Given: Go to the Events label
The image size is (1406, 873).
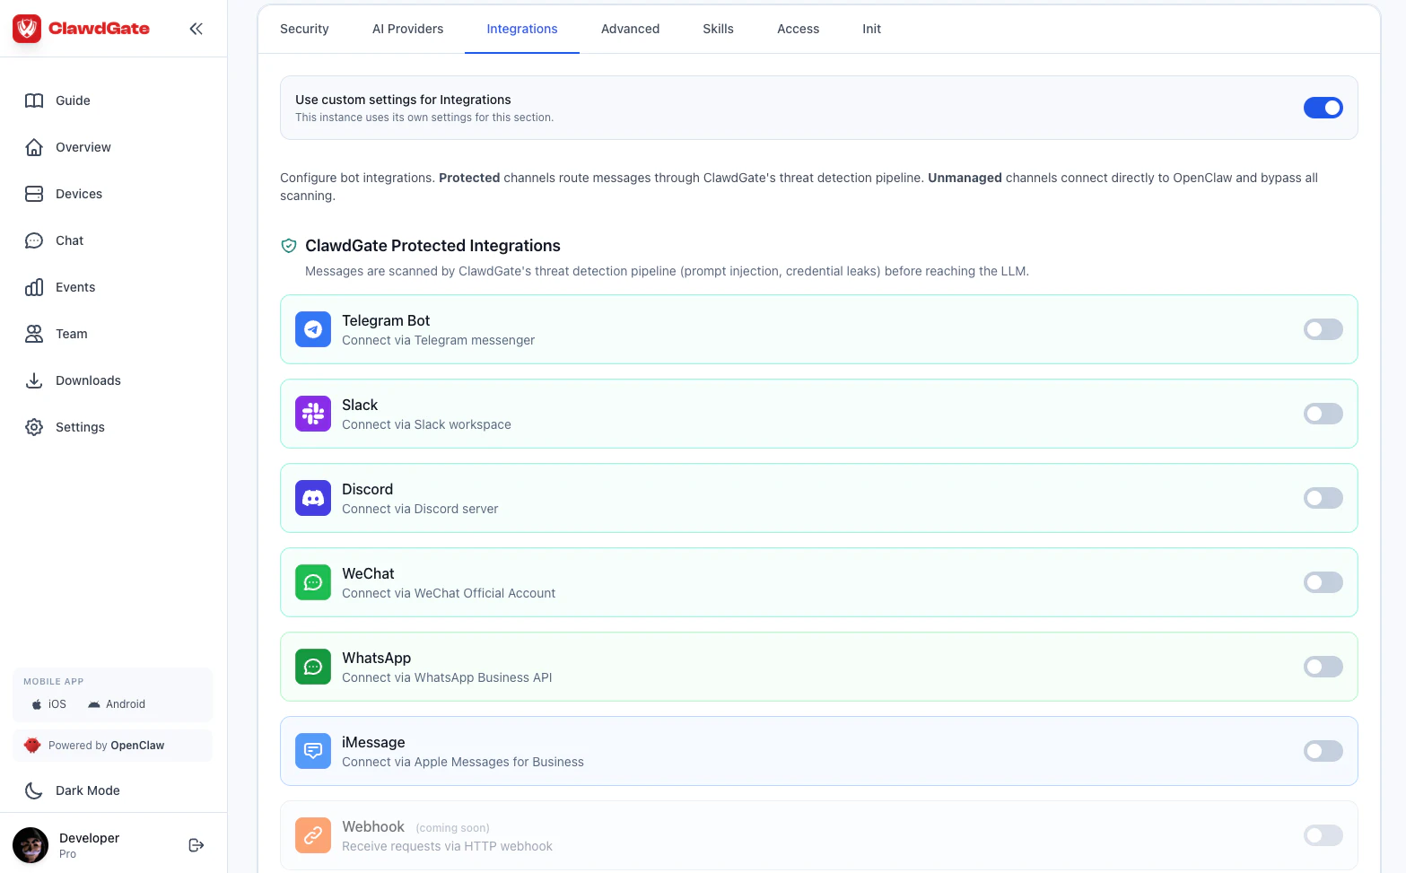Looking at the screenshot, I should click(x=75, y=287).
